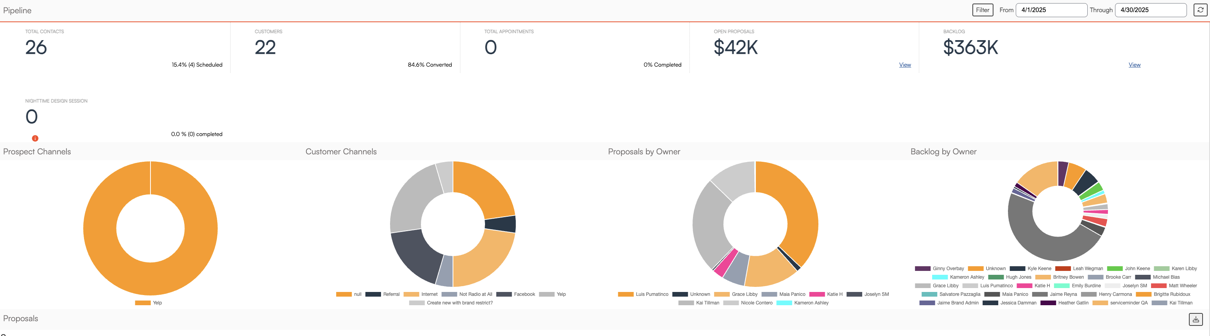This screenshot has height=336, width=1210.
Task: Open the View link under Open Proposals
Action: [905, 65]
